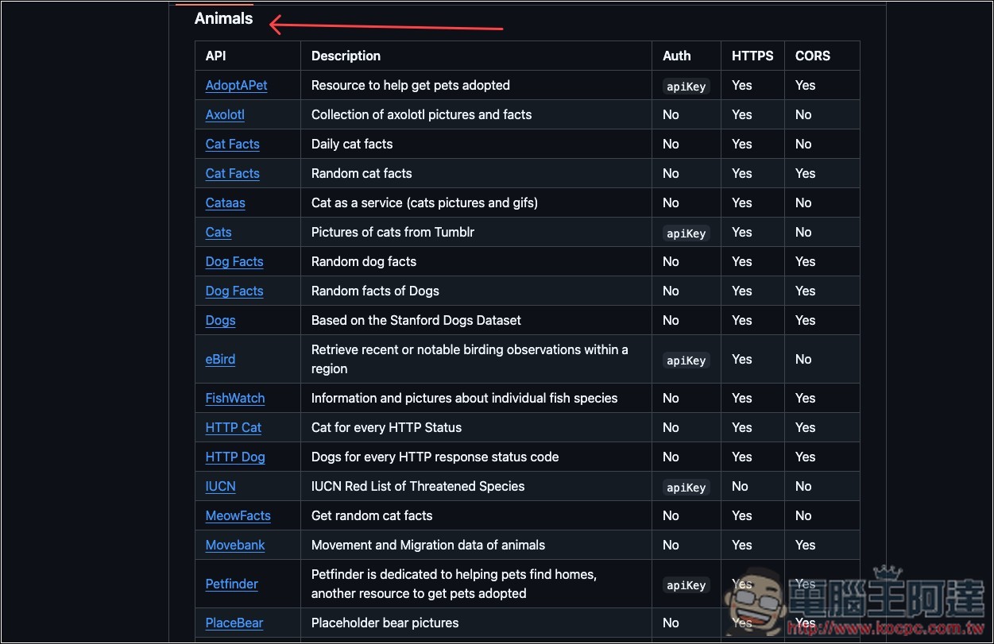Click the apiKey tag in the Petfinder row
This screenshot has height=644, width=994.
click(687, 585)
